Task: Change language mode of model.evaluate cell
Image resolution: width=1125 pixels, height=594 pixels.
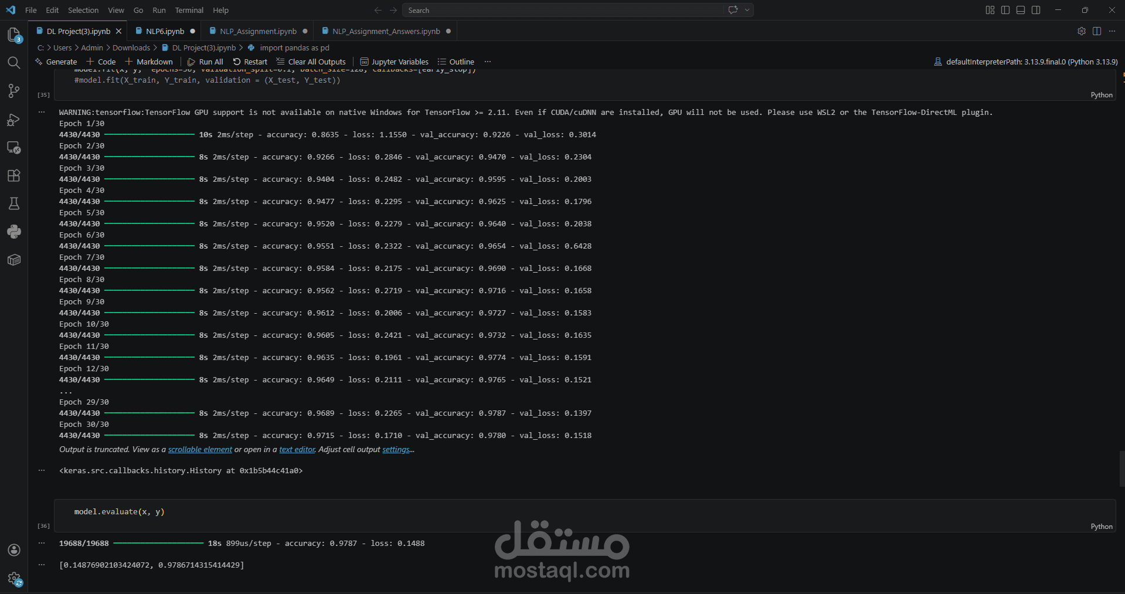Action: (1101, 527)
